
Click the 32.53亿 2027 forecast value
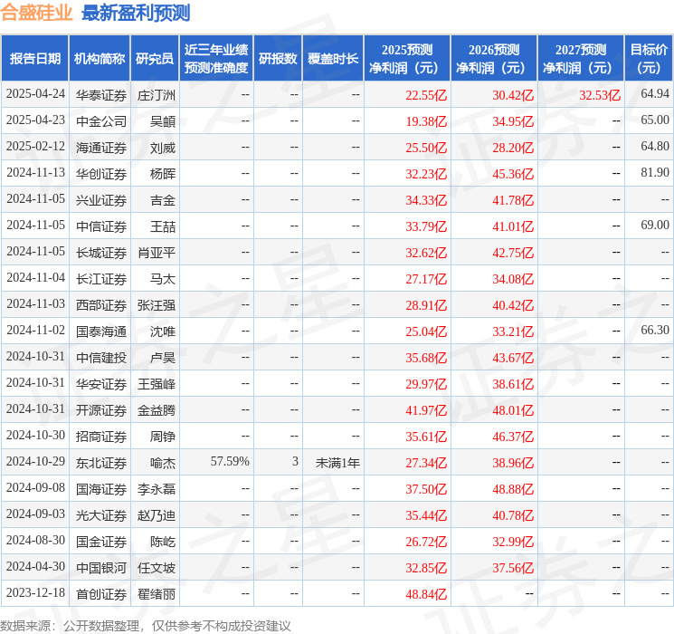point(600,95)
